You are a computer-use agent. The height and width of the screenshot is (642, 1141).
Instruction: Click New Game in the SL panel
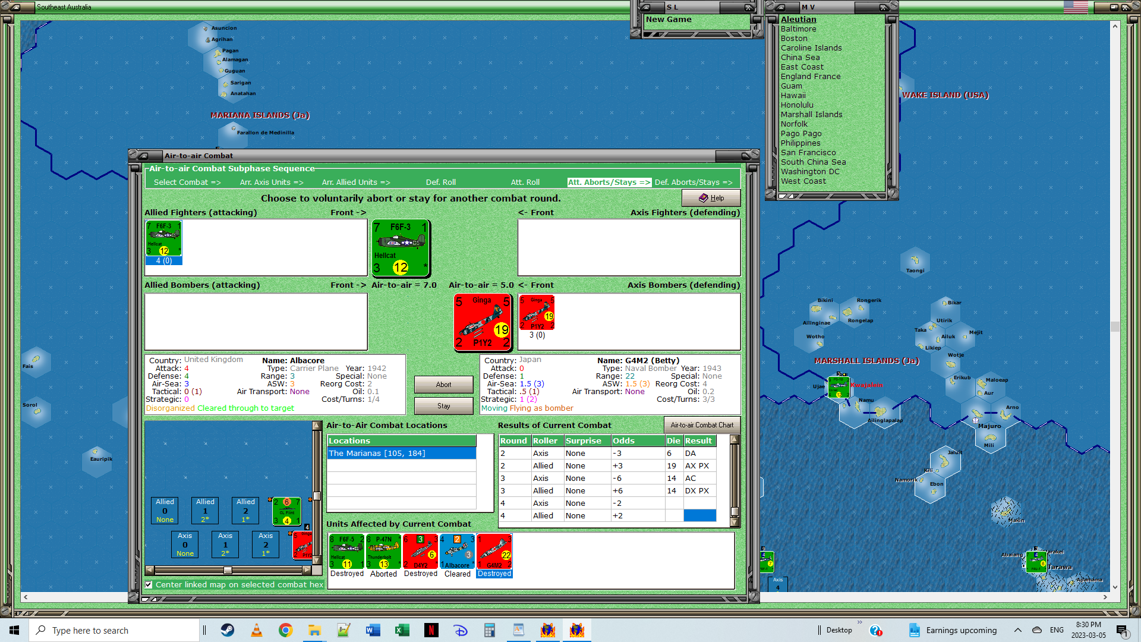[669, 20]
